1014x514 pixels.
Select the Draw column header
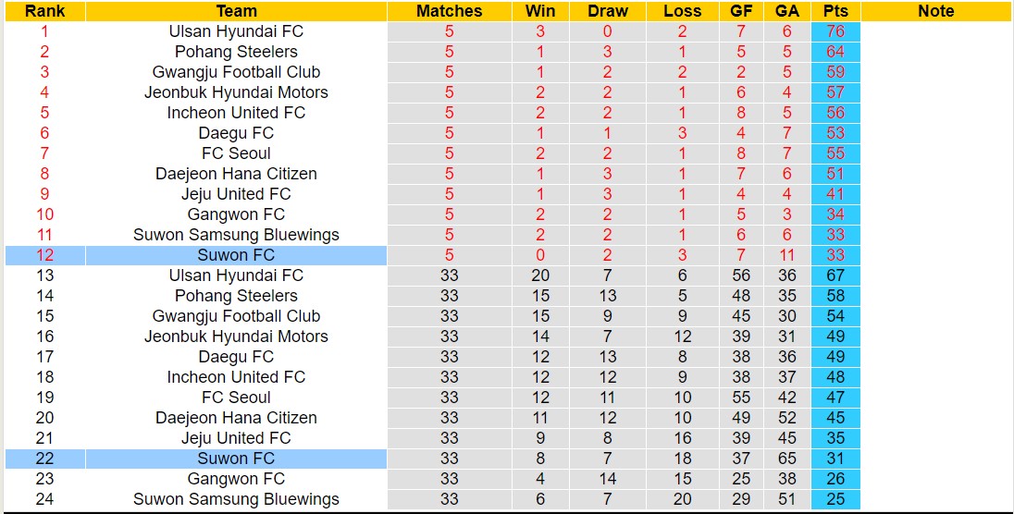coord(608,11)
